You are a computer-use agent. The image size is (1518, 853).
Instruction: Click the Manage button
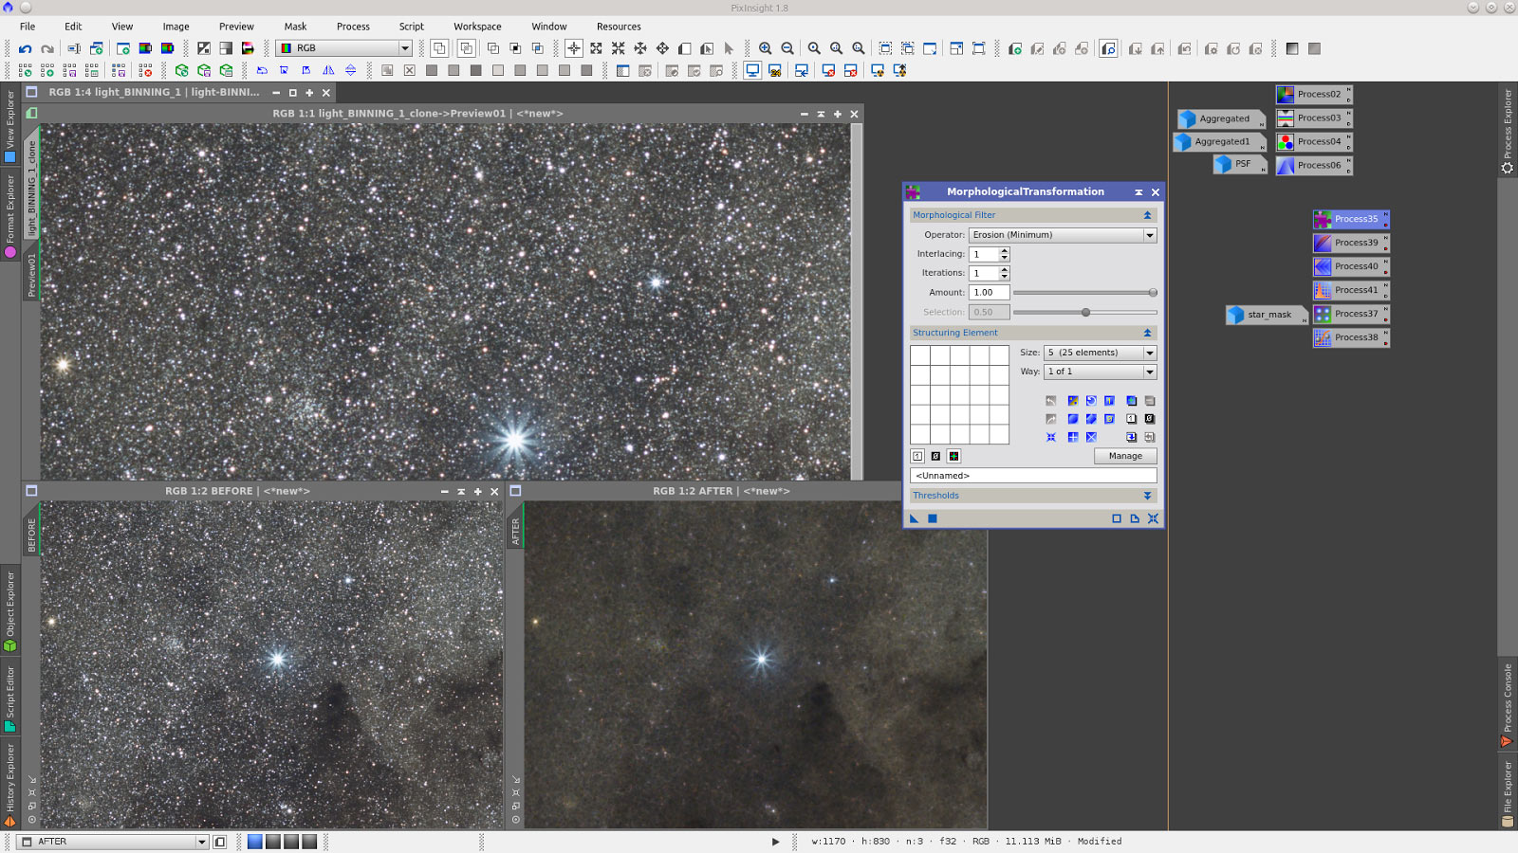[1125, 456]
